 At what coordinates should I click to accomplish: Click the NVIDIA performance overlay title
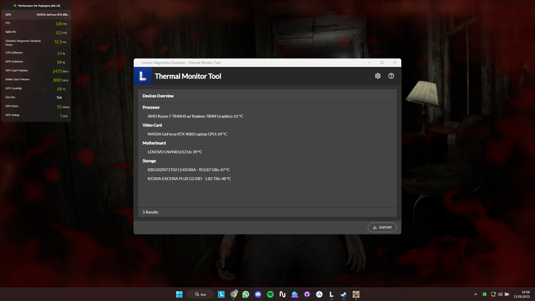click(x=39, y=6)
